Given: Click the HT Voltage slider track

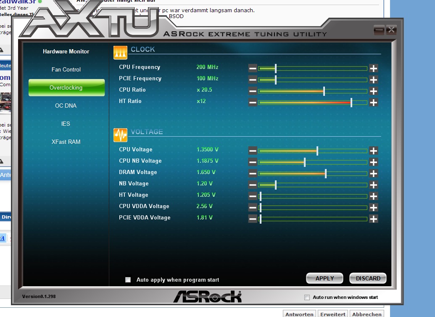Looking at the screenshot, I should (x=313, y=196).
